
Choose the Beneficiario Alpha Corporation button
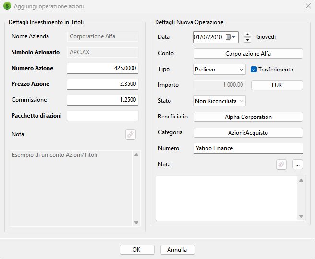[x=248, y=117]
